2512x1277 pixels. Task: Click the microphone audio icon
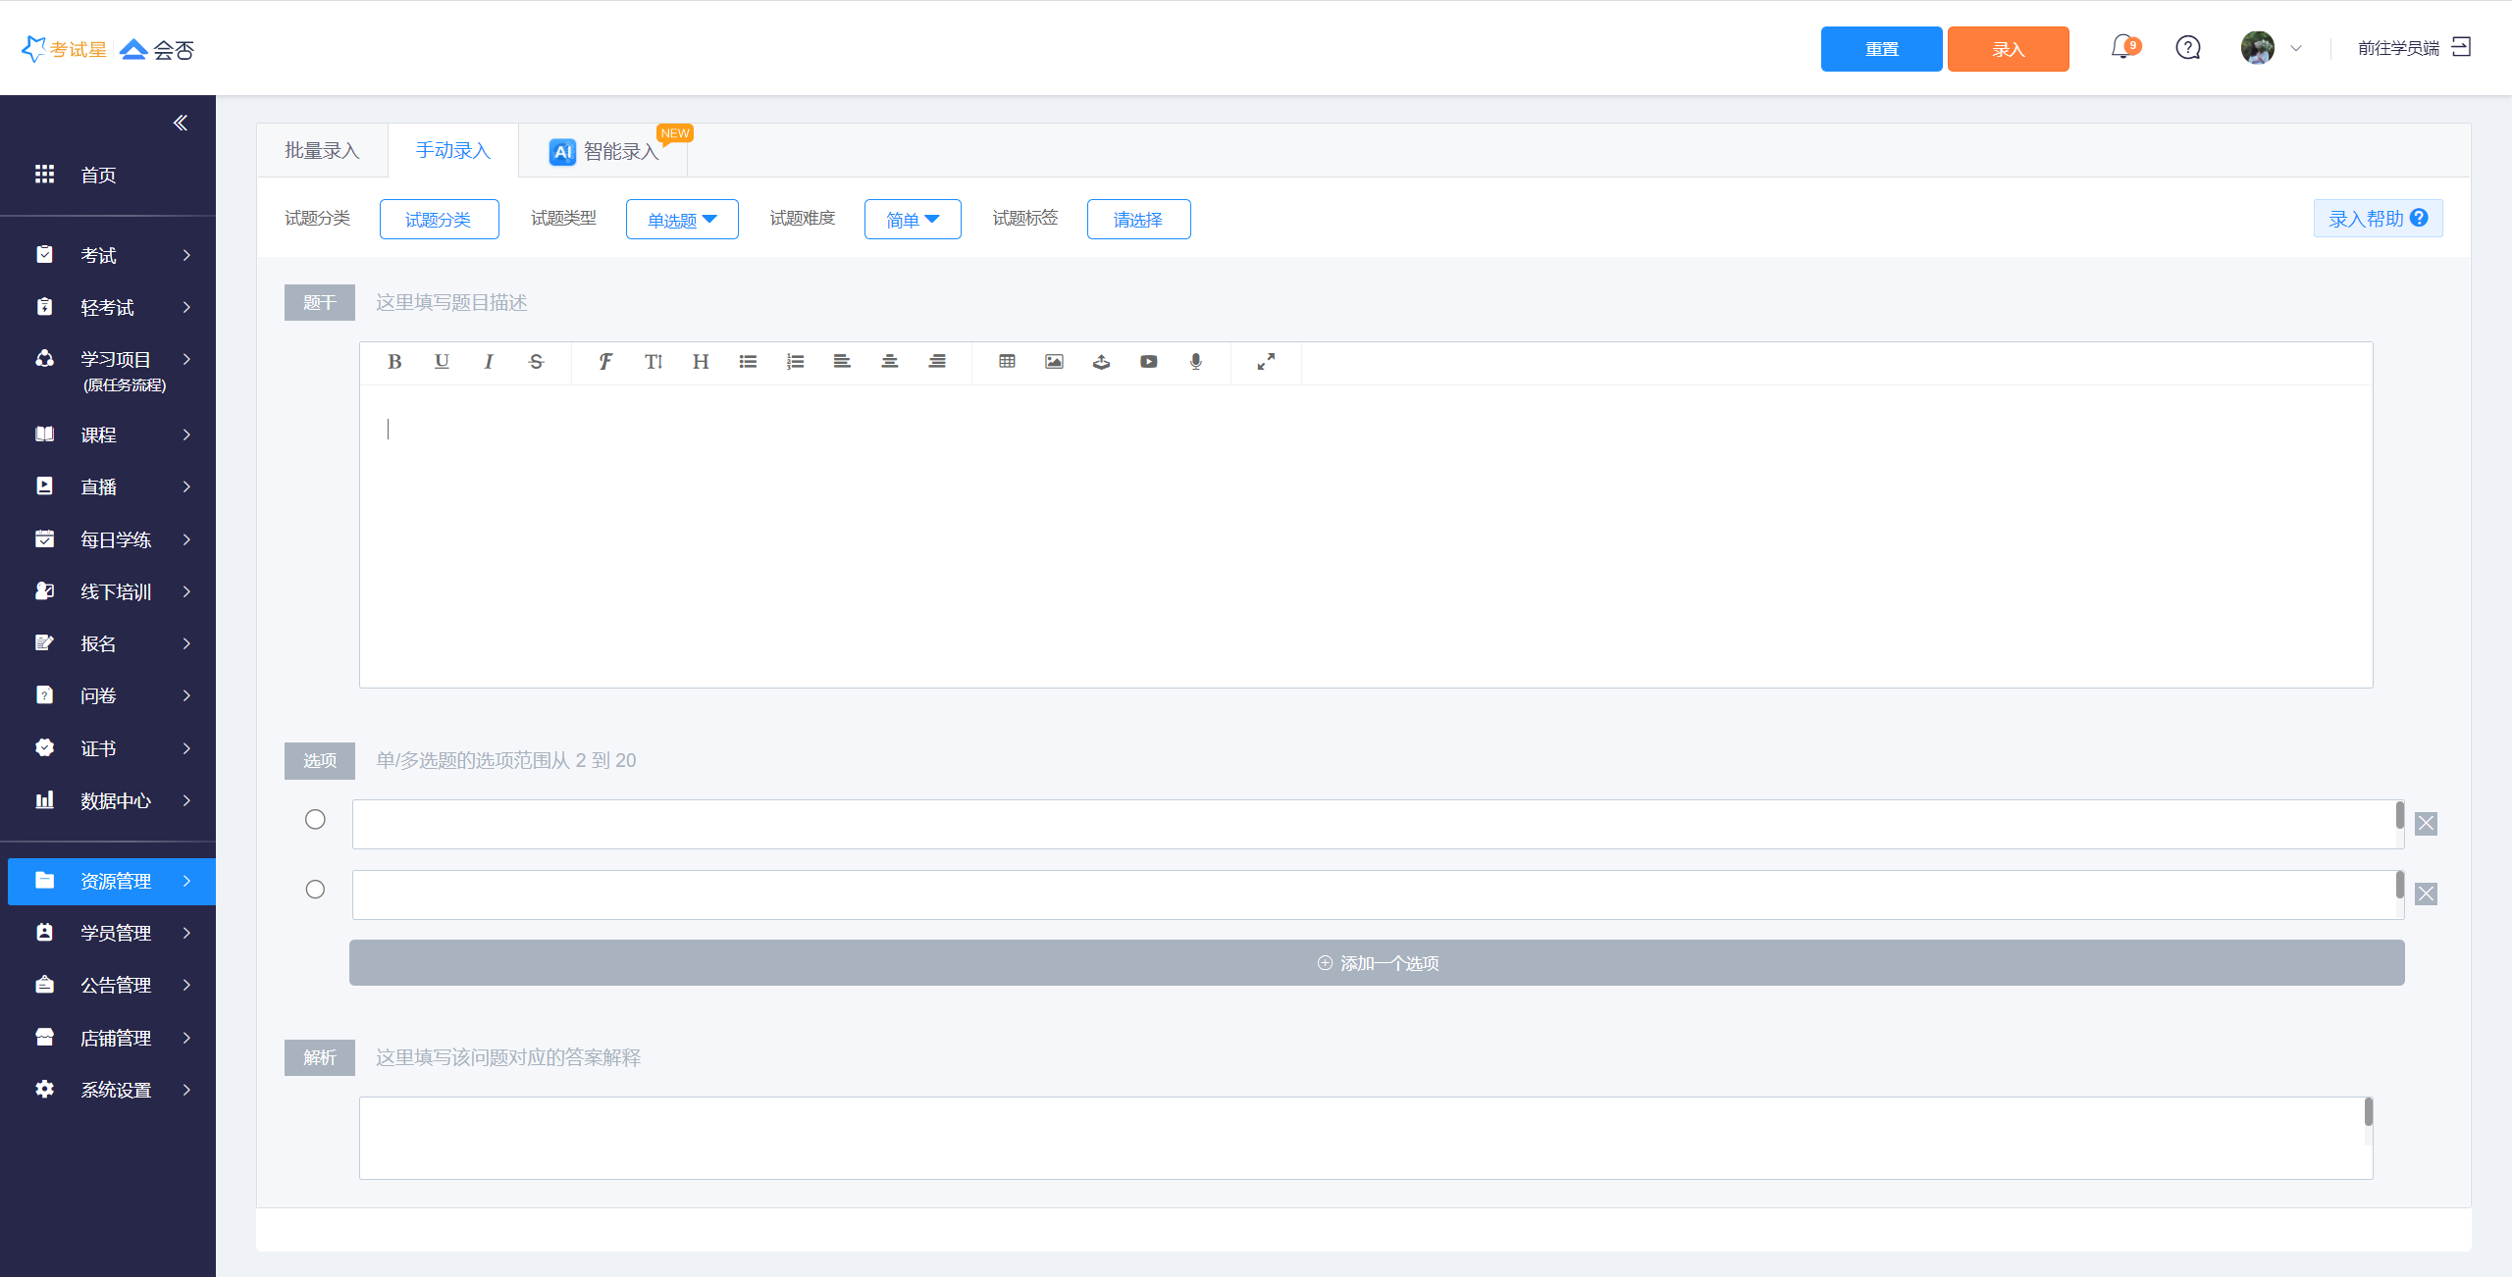(x=1195, y=362)
